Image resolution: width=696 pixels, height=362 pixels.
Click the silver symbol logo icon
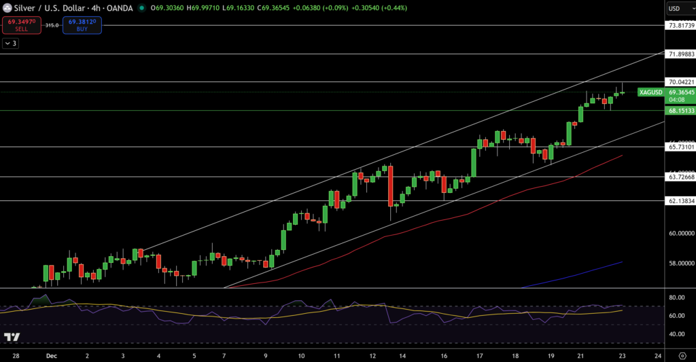(x=7, y=7)
